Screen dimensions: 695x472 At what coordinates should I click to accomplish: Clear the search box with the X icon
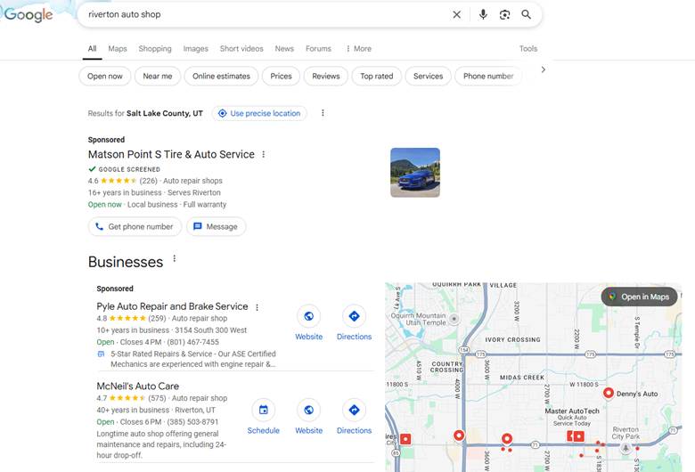[x=456, y=14]
